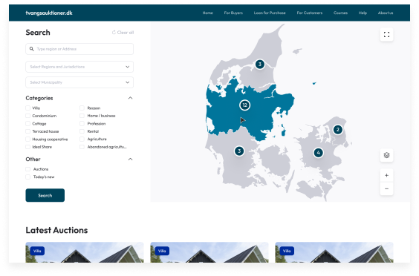Open the map layers icon
Screen dimensions: 419x276
[386, 155]
